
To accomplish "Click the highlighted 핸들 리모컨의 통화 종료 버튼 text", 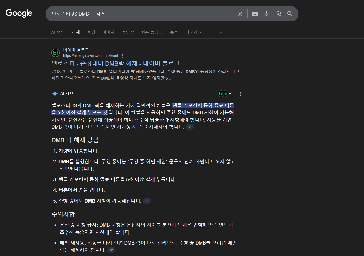I will (x=203, y=105).
